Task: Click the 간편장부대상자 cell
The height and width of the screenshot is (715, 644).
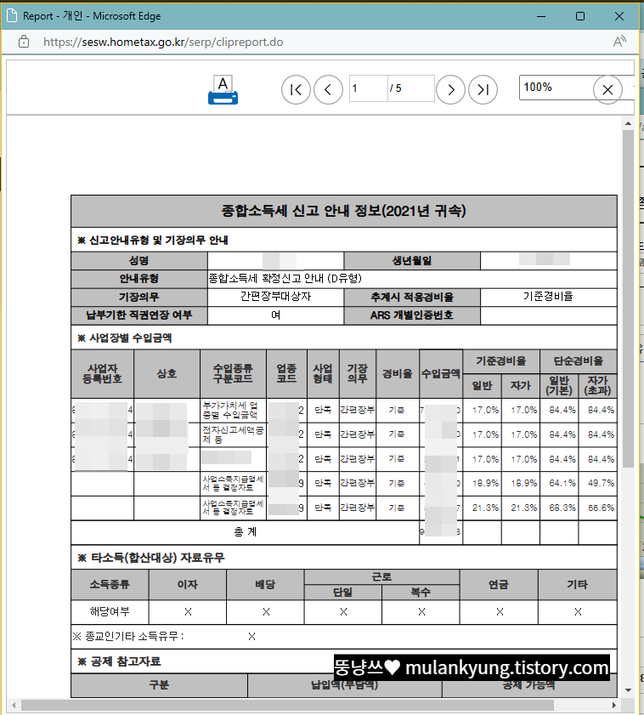Action: tap(275, 297)
